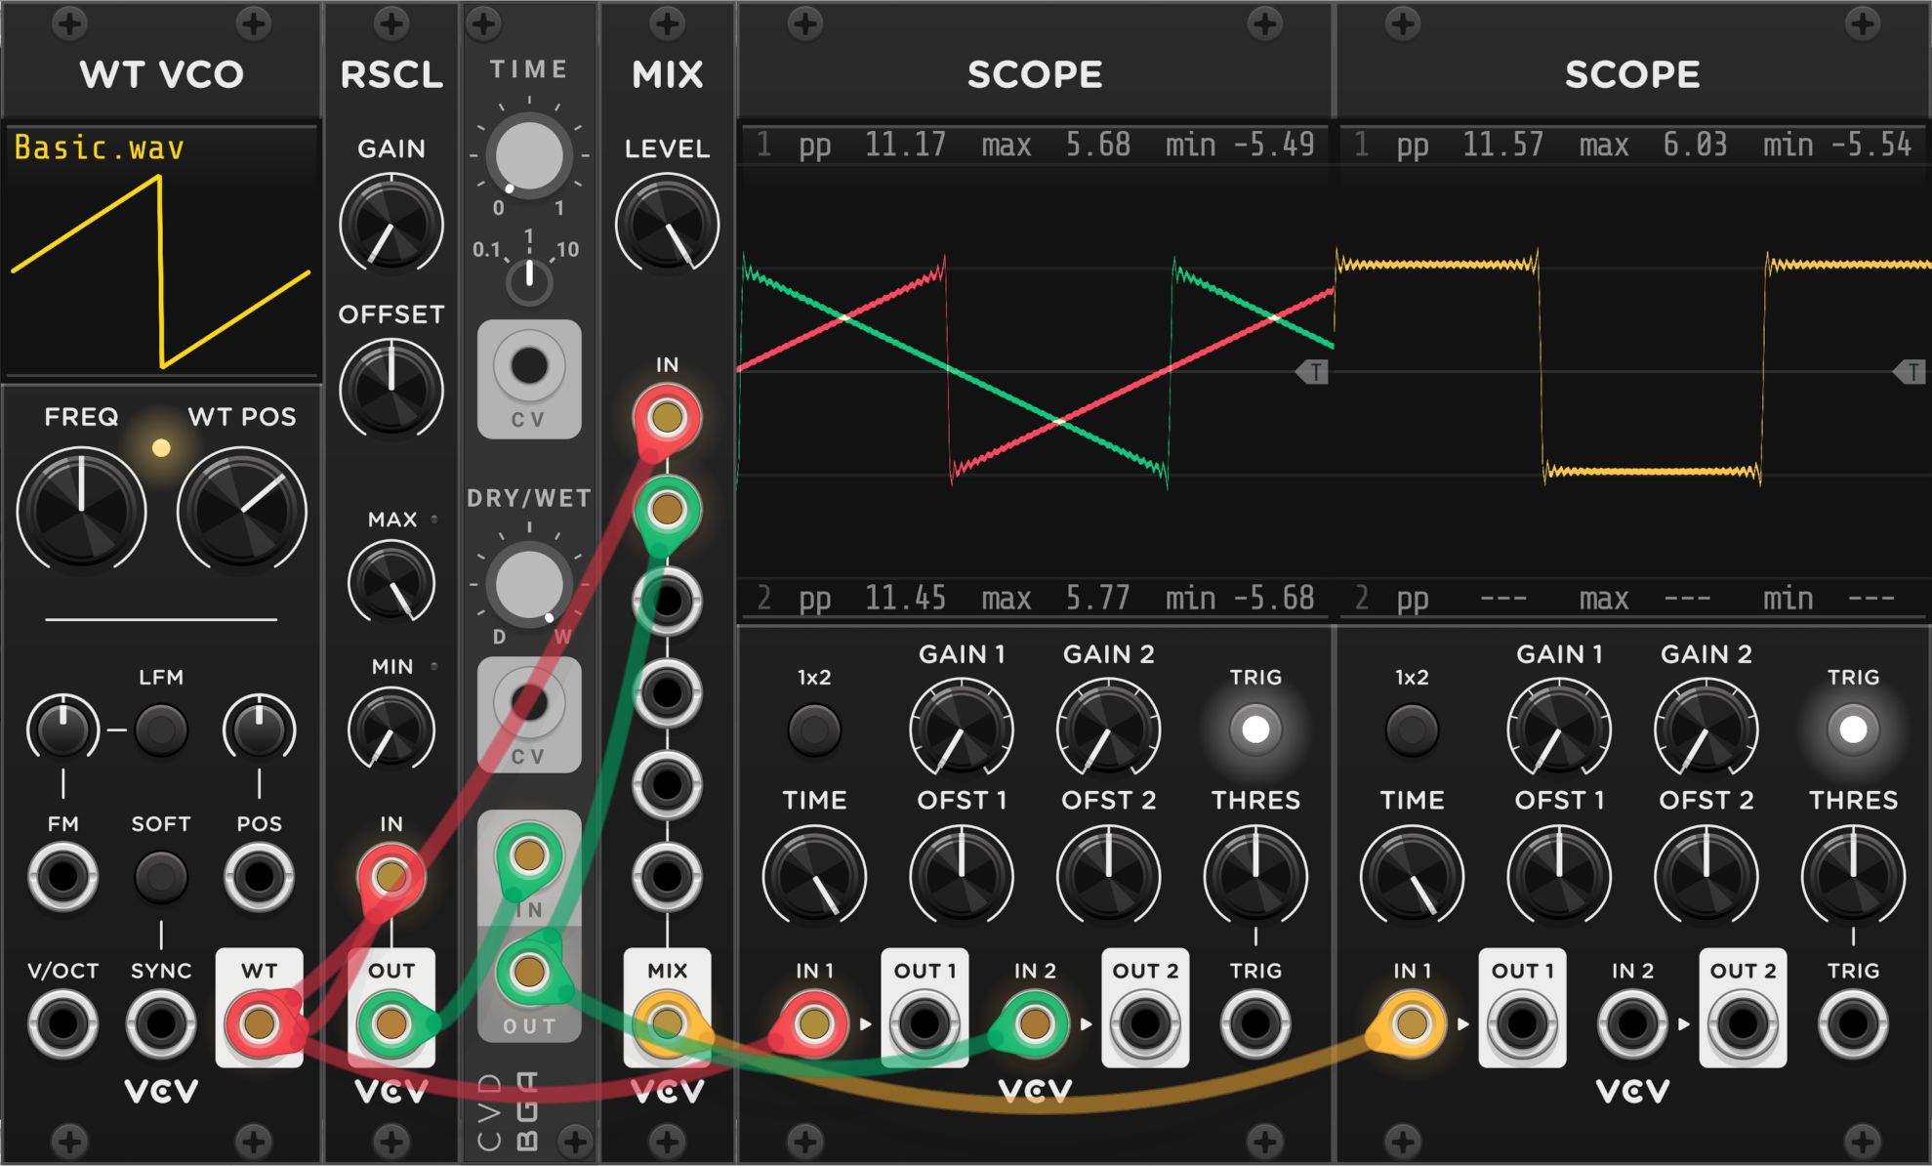Click the first scope OUT 2 jack

(x=1145, y=1024)
